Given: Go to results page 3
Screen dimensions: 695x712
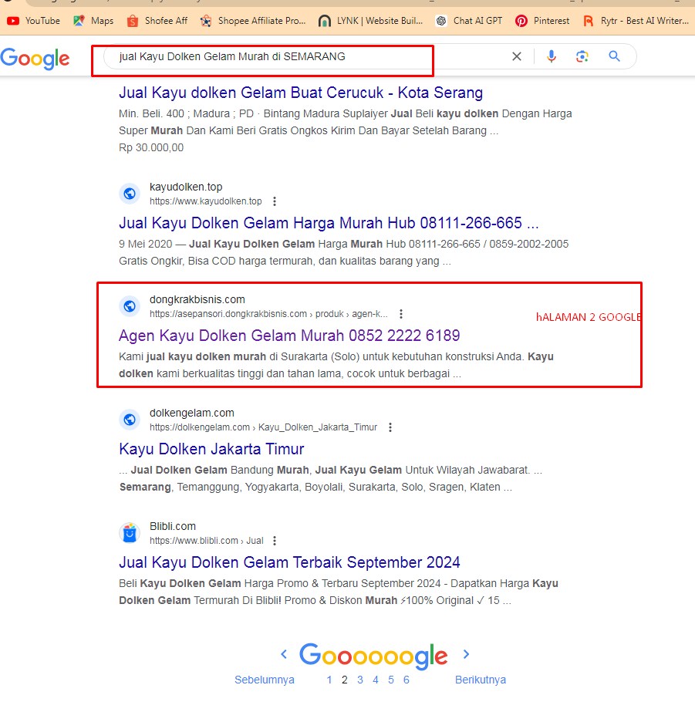Looking at the screenshot, I should tap(360, 680).
